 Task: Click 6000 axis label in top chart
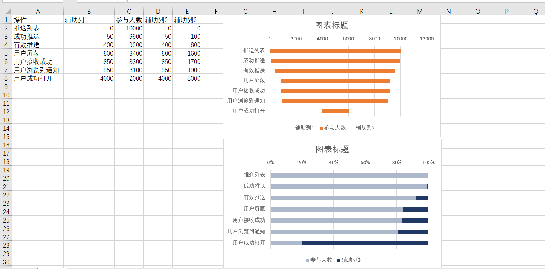tap(348, 39)
